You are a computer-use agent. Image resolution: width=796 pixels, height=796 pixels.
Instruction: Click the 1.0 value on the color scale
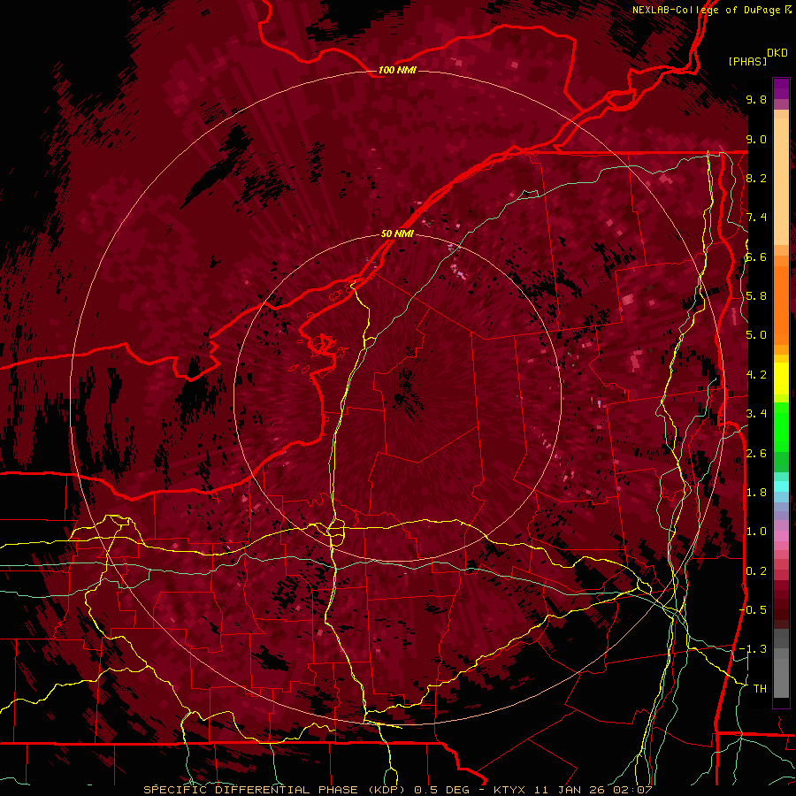(x=756, y=532)
